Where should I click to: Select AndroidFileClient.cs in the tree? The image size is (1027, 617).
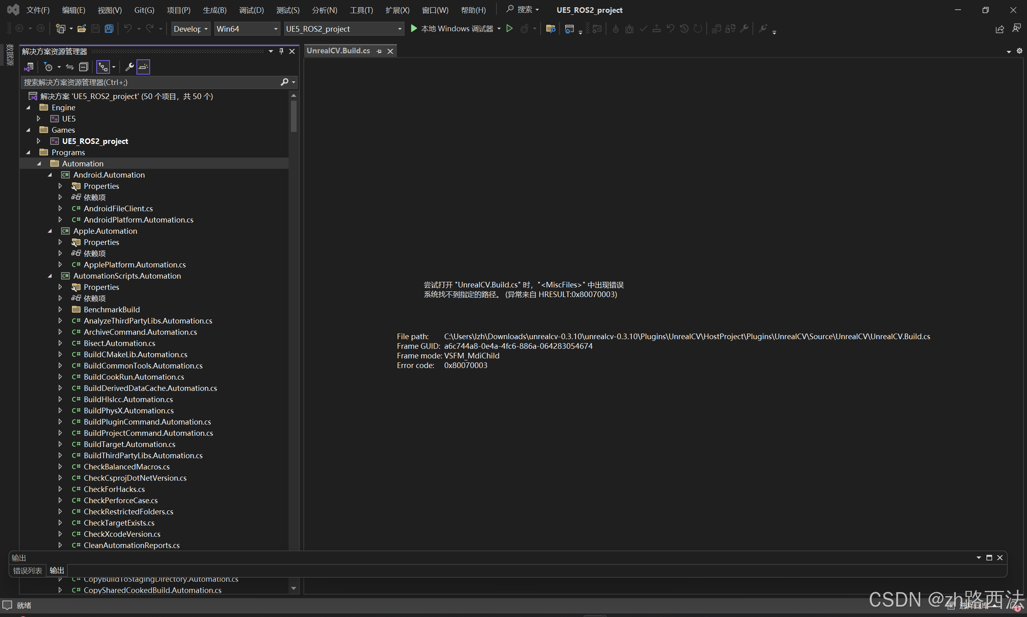(x=118, y=209)
